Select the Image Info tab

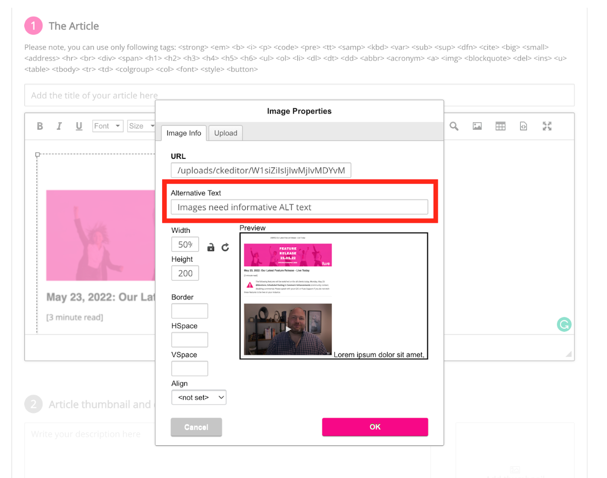coord(183,133)
